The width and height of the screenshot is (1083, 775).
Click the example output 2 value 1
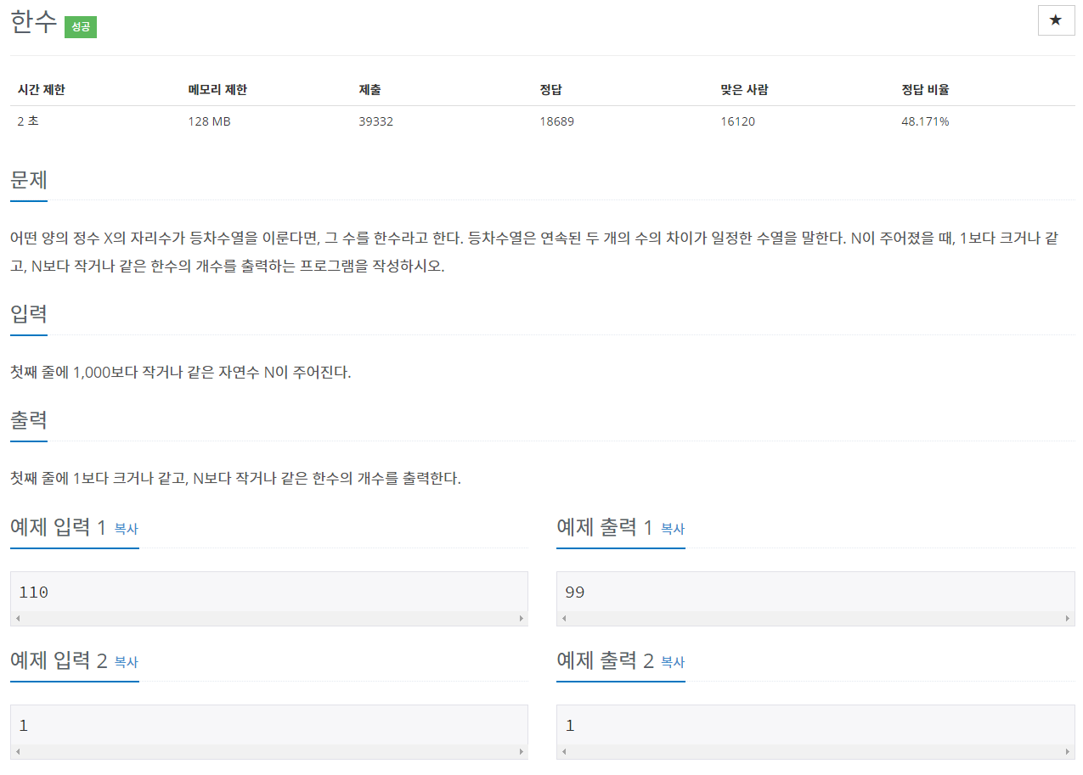click(x=570, y=726)
